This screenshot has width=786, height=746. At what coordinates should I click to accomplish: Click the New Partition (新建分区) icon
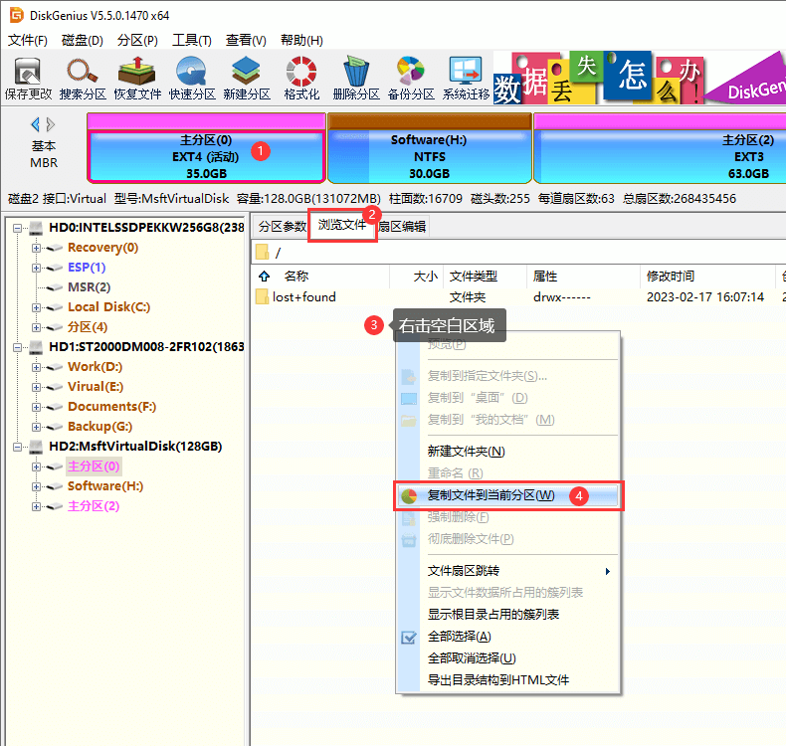point(246,71)
